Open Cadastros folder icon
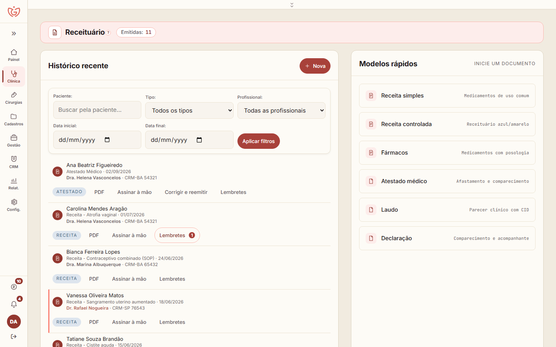556x347 pixels. 14,120
